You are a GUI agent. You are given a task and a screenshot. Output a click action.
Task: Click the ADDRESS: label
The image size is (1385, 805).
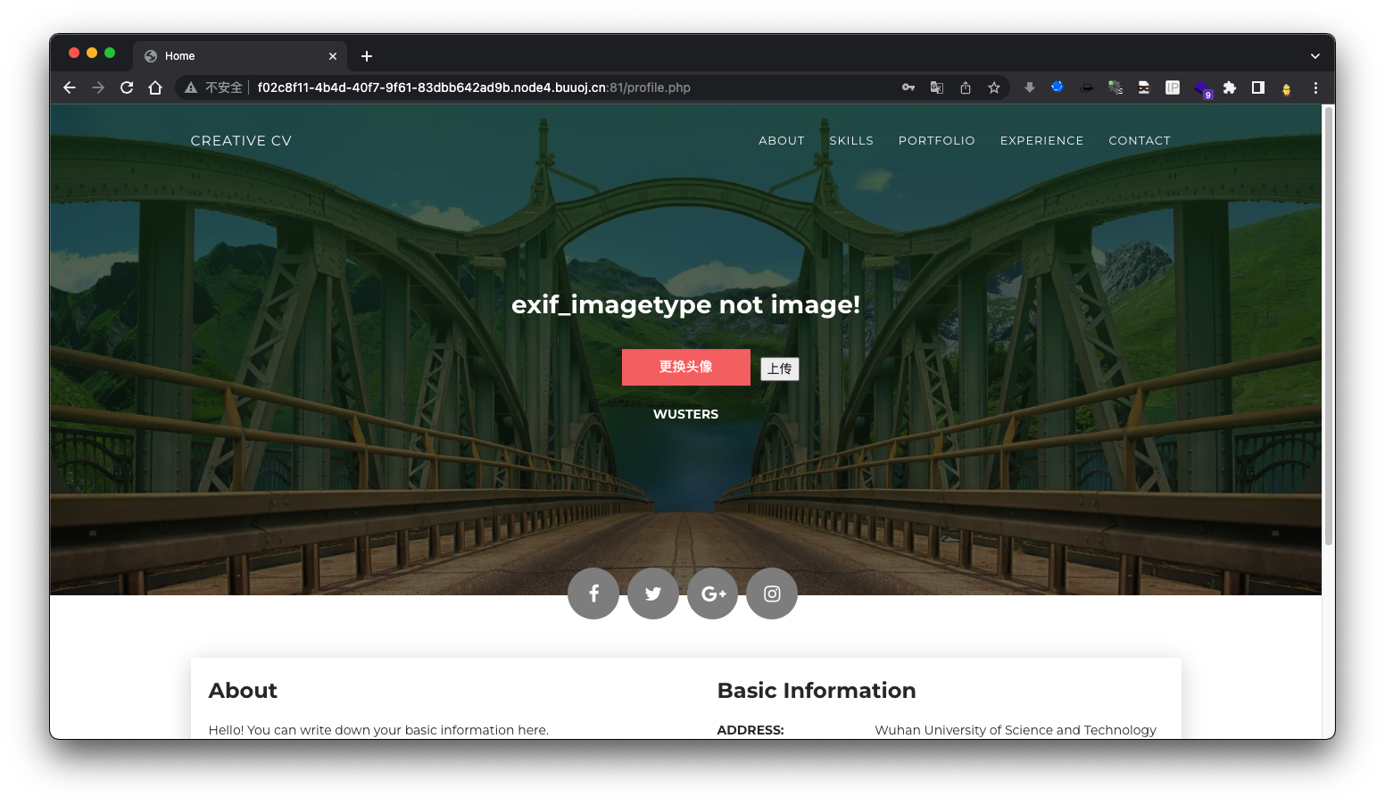click(x=751, y=730)
